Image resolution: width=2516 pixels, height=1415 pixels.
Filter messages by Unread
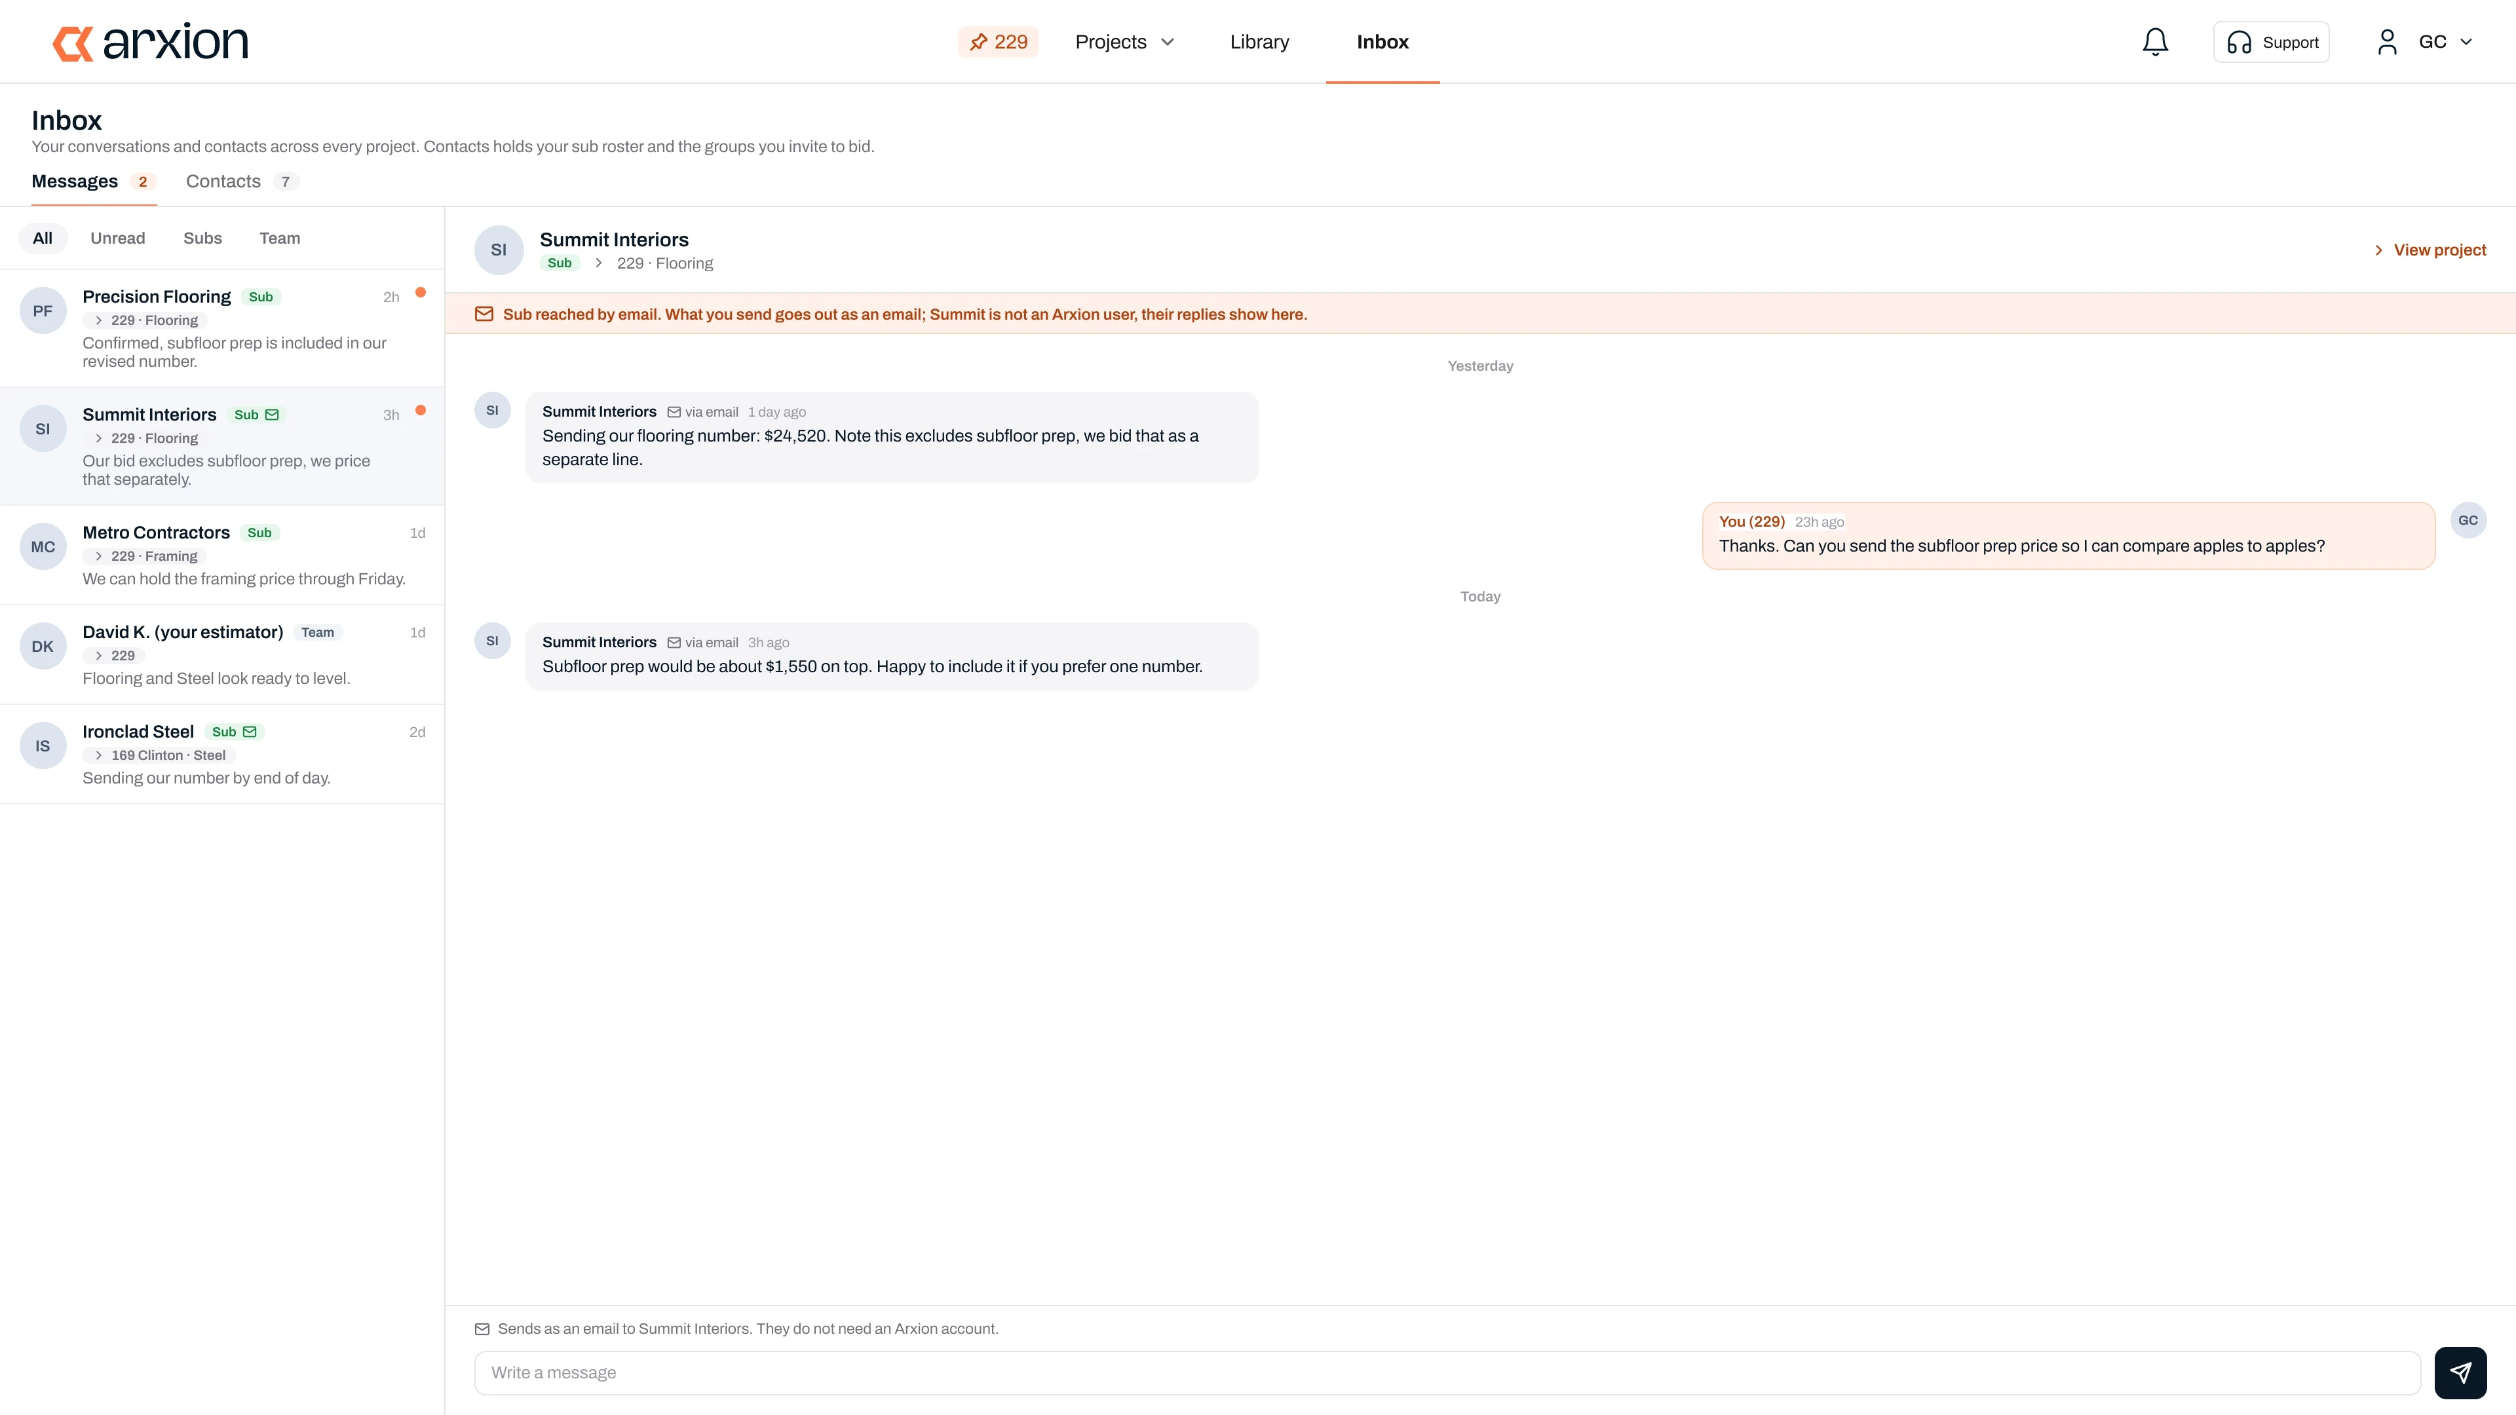pyautogui.click(x=117, y=238)
